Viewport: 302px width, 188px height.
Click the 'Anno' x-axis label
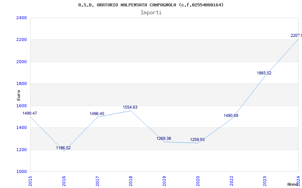pyautogui.click(x=293, y=184)
